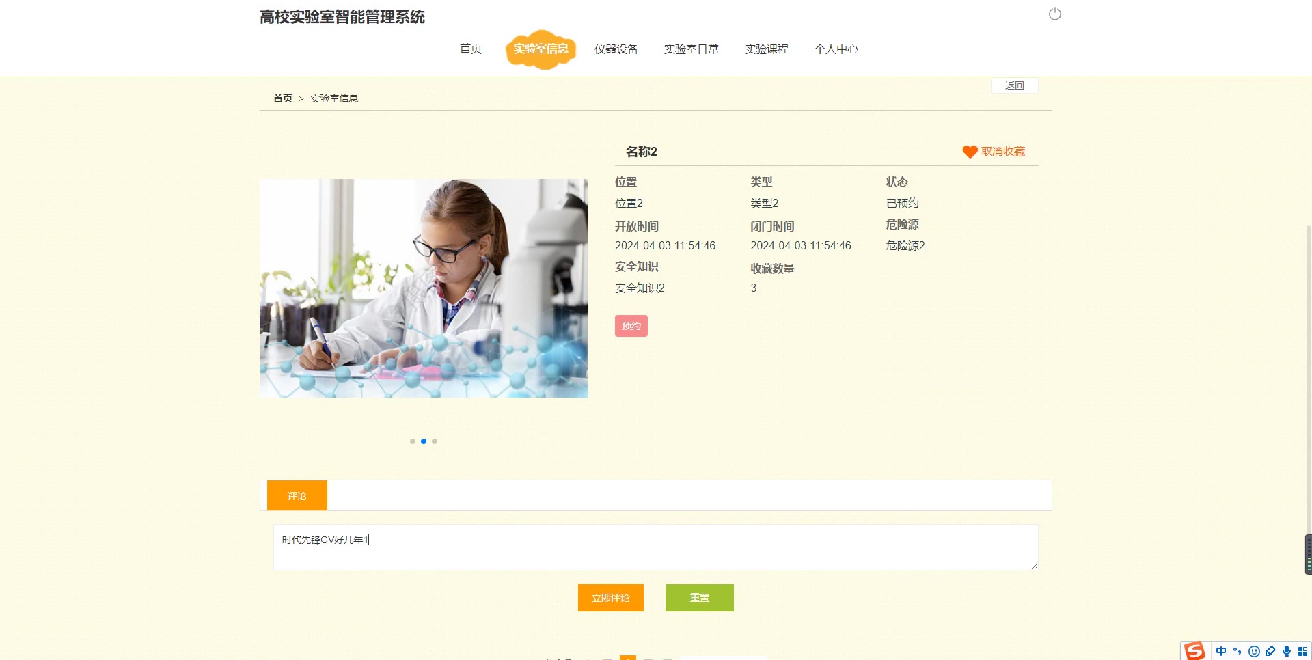Click the Sogou input method logo
The width and height of the screenshot is (1312, 660).
(x=1194, y=650)
